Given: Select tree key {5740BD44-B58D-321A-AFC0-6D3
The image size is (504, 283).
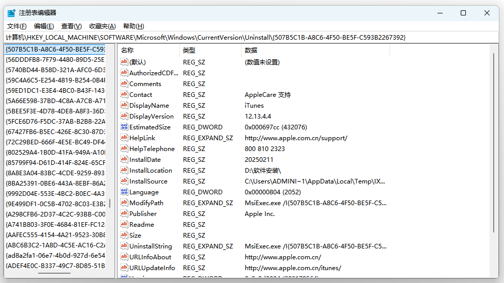Looking at the screenshot, I should (55, 70).
